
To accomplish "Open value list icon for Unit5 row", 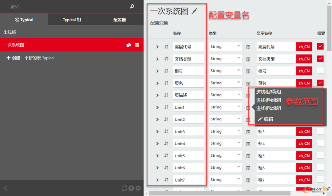I will point(248,156).
